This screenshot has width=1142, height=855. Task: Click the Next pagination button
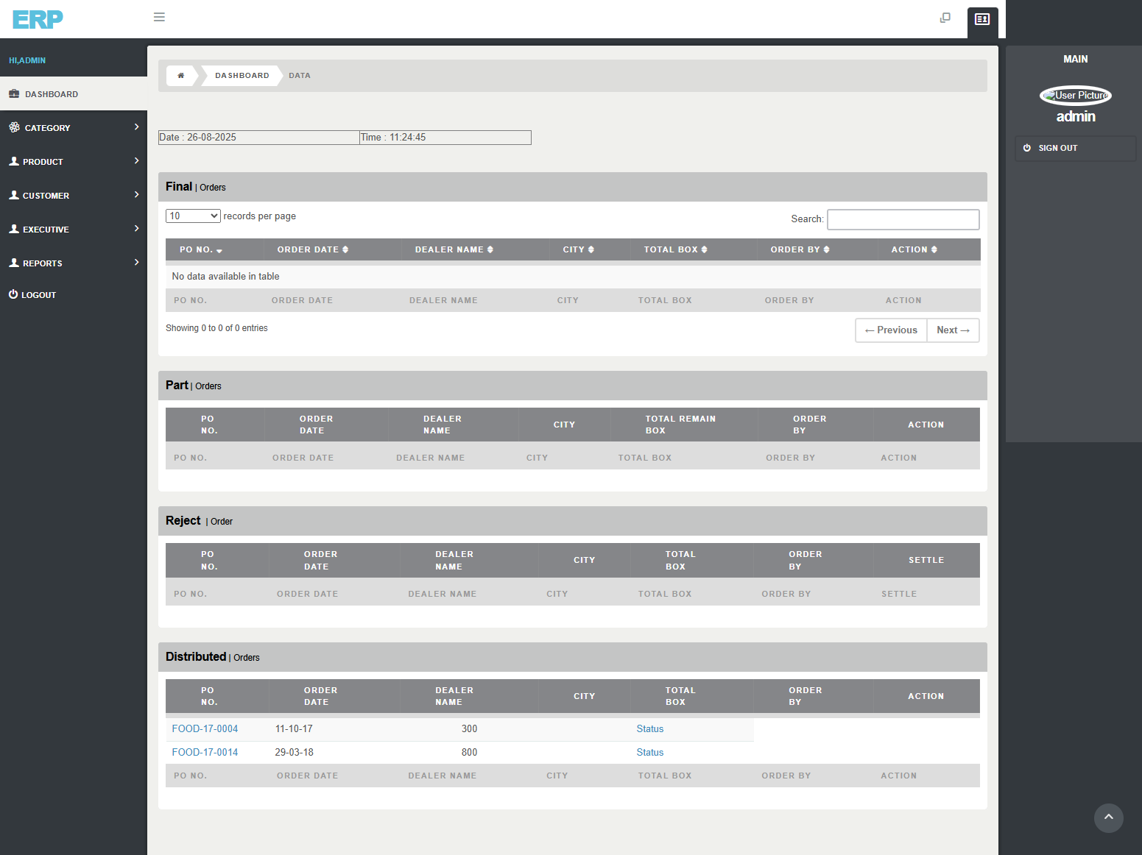pyautogui.click(x=953, y=330)
